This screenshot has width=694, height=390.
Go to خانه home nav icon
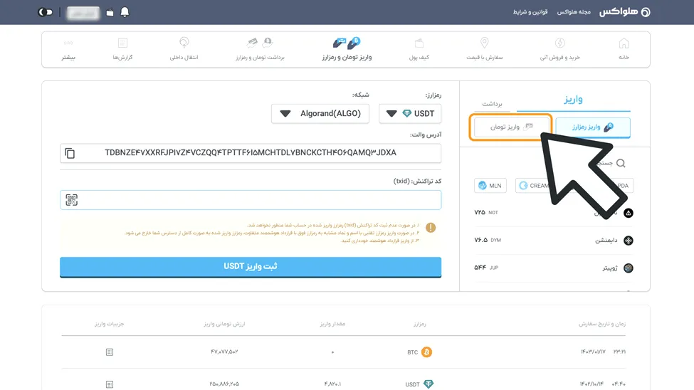pyautogui.click(x=624, y=48)
